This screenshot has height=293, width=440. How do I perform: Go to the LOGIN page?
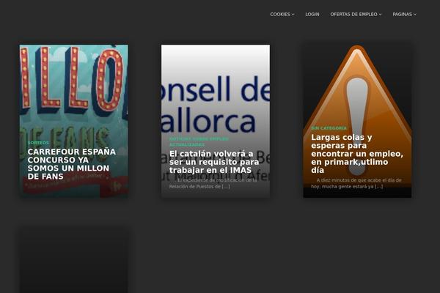(x=312, y=15)
